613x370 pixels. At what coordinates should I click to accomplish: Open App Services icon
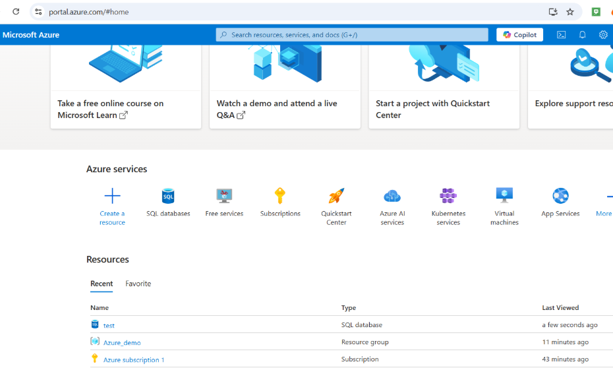(x=560, y=196)
